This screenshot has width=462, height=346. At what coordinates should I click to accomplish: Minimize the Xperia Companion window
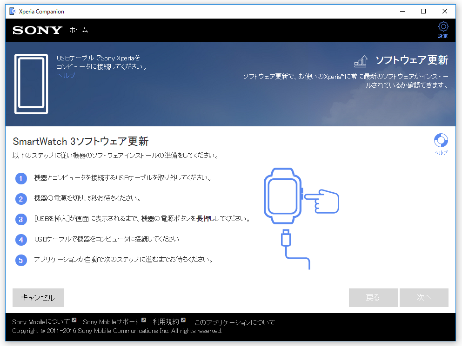pos(402,11)
